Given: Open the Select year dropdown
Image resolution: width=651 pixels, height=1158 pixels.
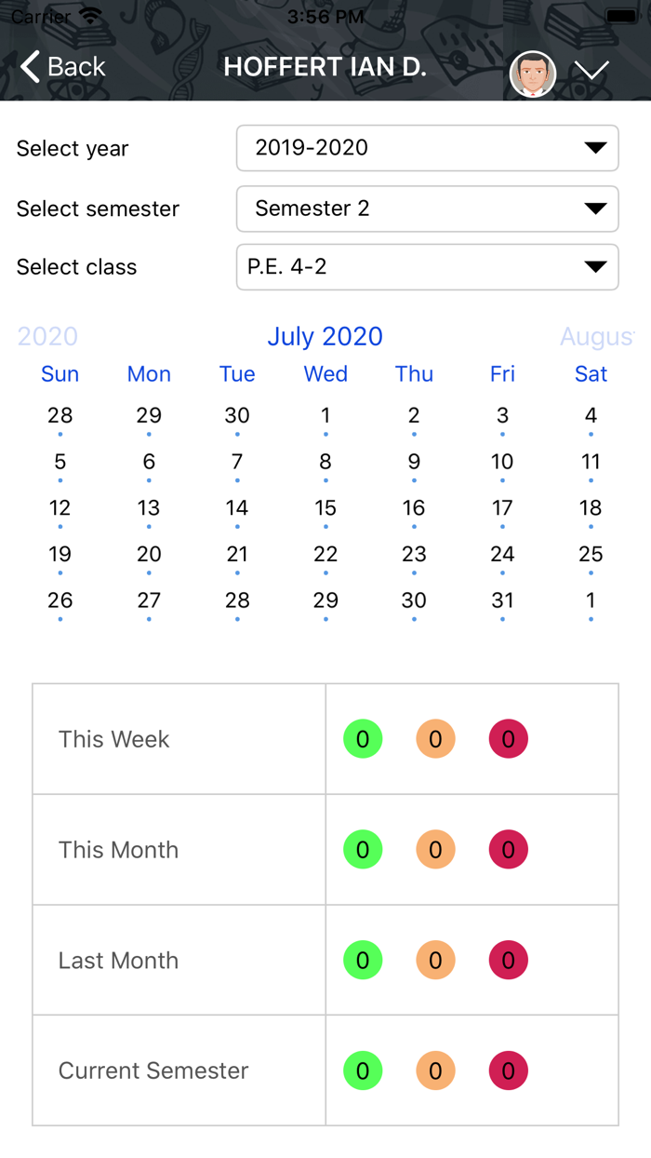Looking at the screenshot, I should click(x=427, y=148).
